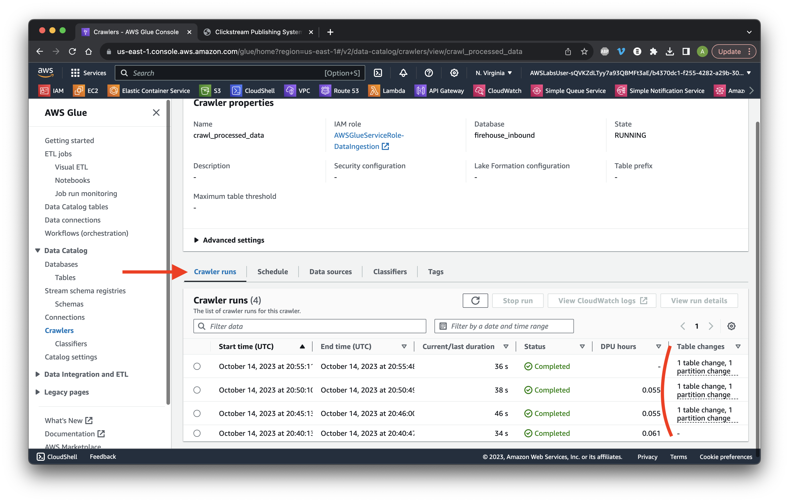Screen dimensions: 789x502
Task: Open S3 shortcut in favorites bar
Action: click(x=210, y=91)
